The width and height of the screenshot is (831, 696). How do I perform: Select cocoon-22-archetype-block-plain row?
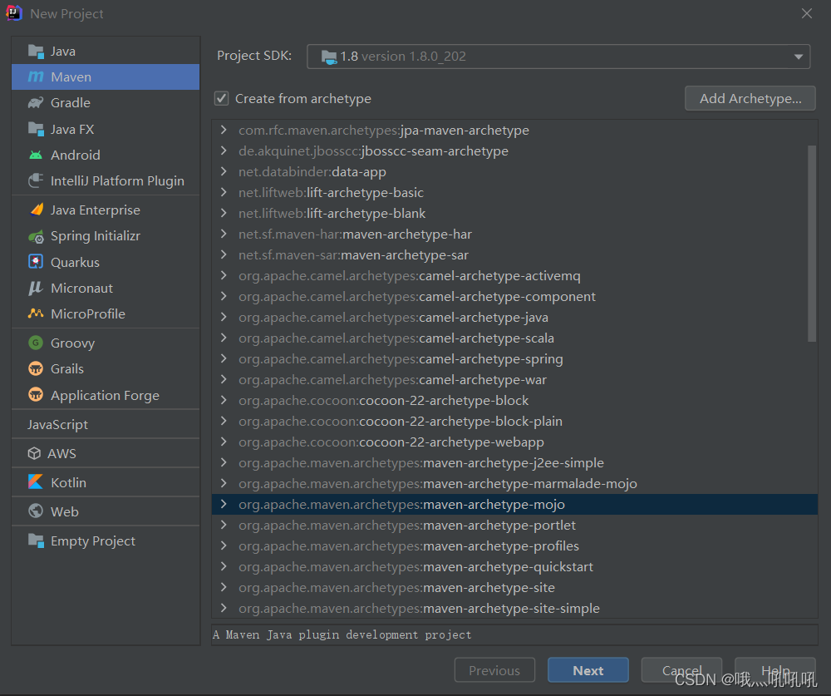coord(514,421)
